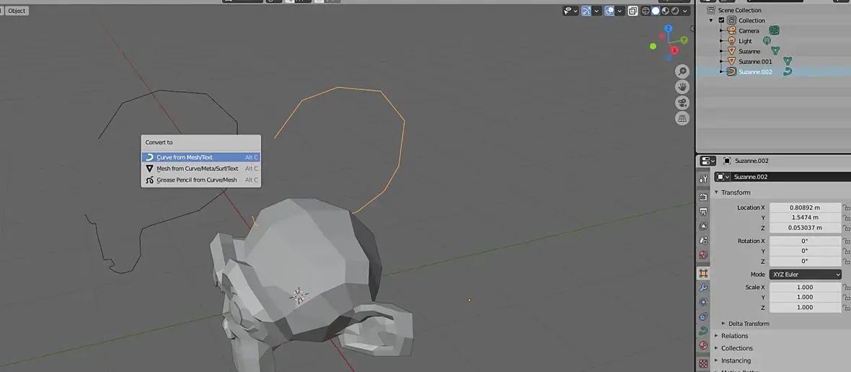Toggle Collection checkbox in outliner
The width and height of the screenshot is (851, 372).
coord(721,21)
